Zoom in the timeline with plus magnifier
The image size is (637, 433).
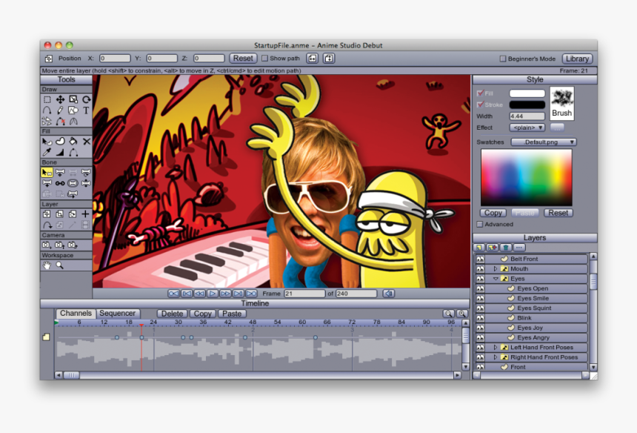point(461,314)
